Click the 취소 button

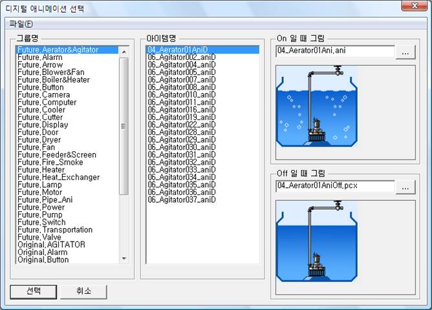(x=84, y=291)
